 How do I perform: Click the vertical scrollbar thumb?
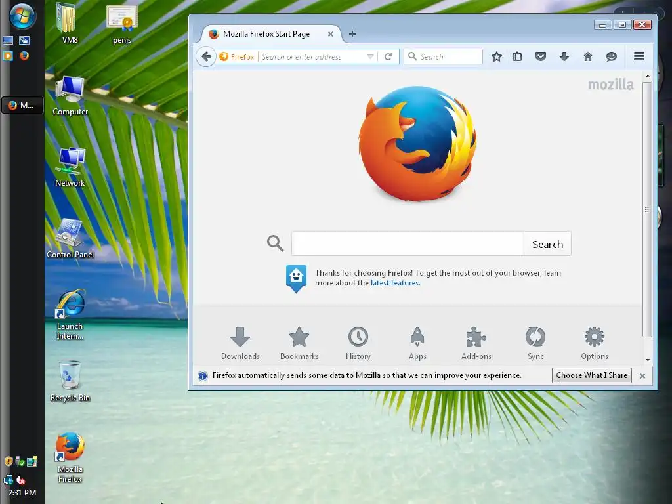tap(648, 209)
